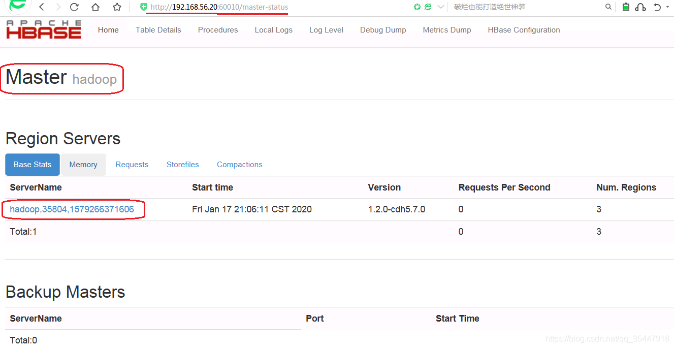Viewport: 674px width, 348px height.
Task: Click the Master hadoop heading
Action: click(x=61, y=78)
